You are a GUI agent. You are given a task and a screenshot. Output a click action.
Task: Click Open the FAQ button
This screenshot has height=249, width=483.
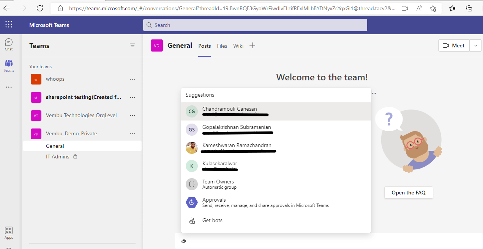(x=409, y=193)
